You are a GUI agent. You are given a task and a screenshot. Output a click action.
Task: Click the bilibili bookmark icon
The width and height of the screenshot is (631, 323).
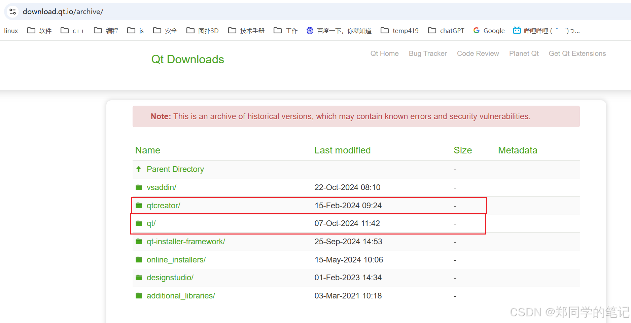pyautogui.click(x=517, y=30)
